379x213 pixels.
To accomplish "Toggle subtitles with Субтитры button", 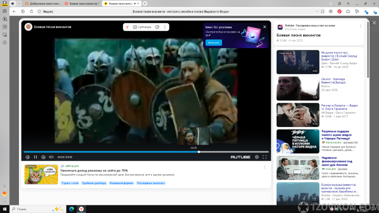I will (x=142, y=27).
